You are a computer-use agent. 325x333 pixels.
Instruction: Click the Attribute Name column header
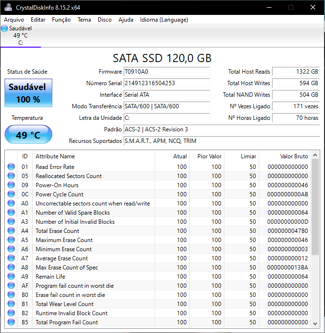93,156
